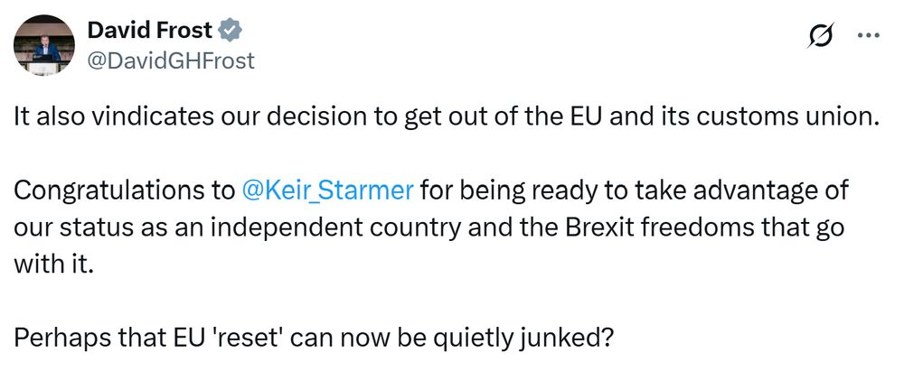The height and width of the screenshot is (371, 904).
Task: Click the sentence starting "It also vindicates"
Action: pyautogui.click(x=447, y=117)
